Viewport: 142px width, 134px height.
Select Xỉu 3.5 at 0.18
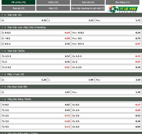[106, 121]
